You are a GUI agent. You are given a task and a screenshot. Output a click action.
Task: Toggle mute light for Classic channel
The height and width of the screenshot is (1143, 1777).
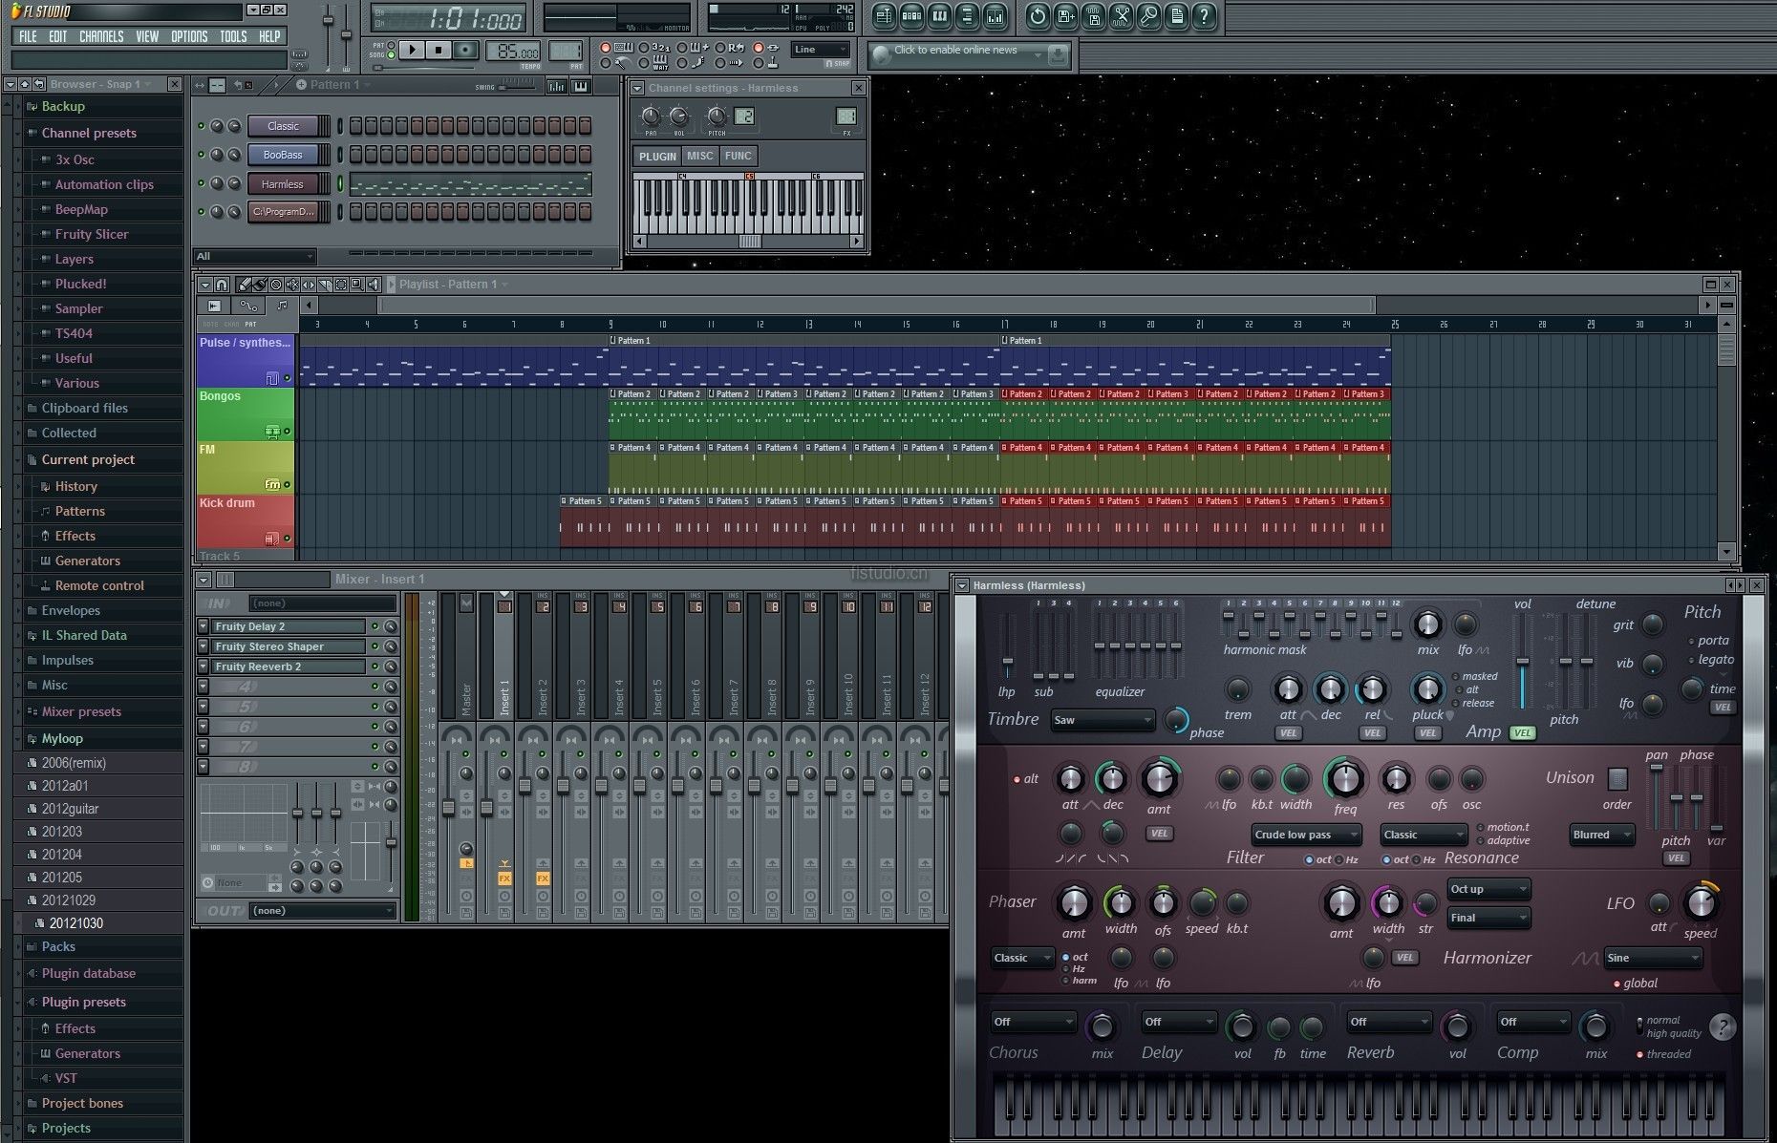click(x=201, y=126)
